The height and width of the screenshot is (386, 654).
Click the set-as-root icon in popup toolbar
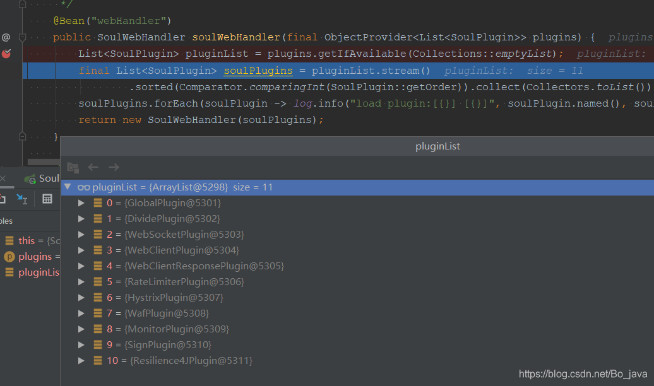(73, 168)
